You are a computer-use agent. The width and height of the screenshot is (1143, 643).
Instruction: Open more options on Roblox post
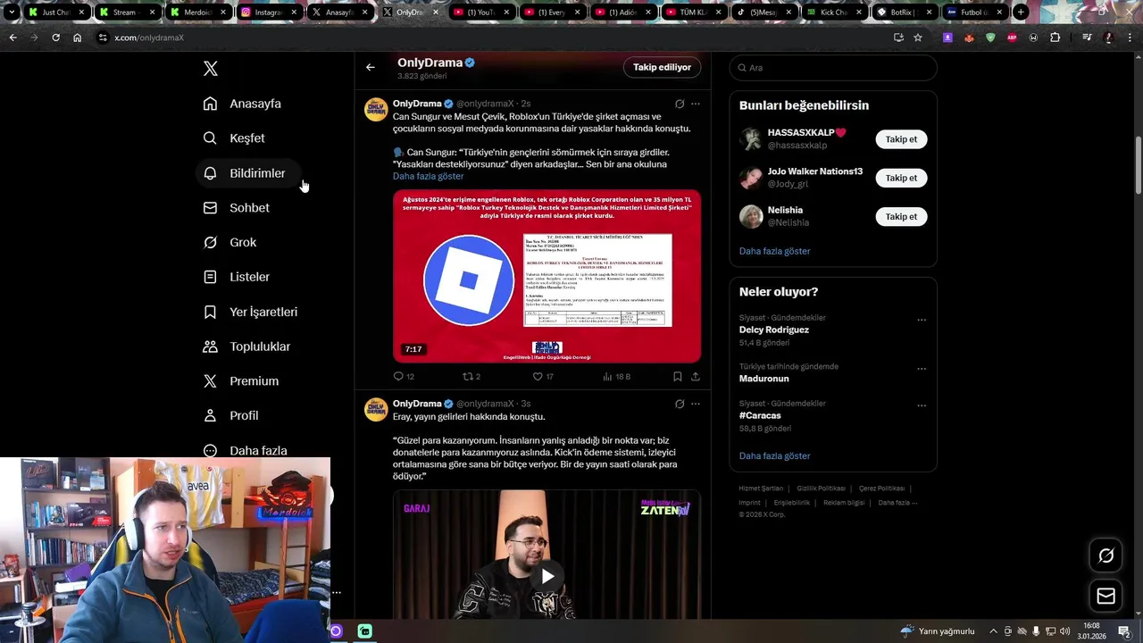(696, 104)
